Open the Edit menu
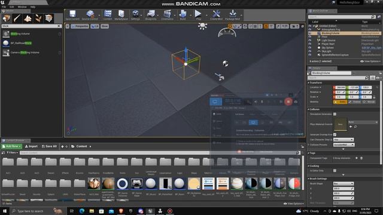Image resolution: width=383 pixels, height=215 pixels. [11, 7]
